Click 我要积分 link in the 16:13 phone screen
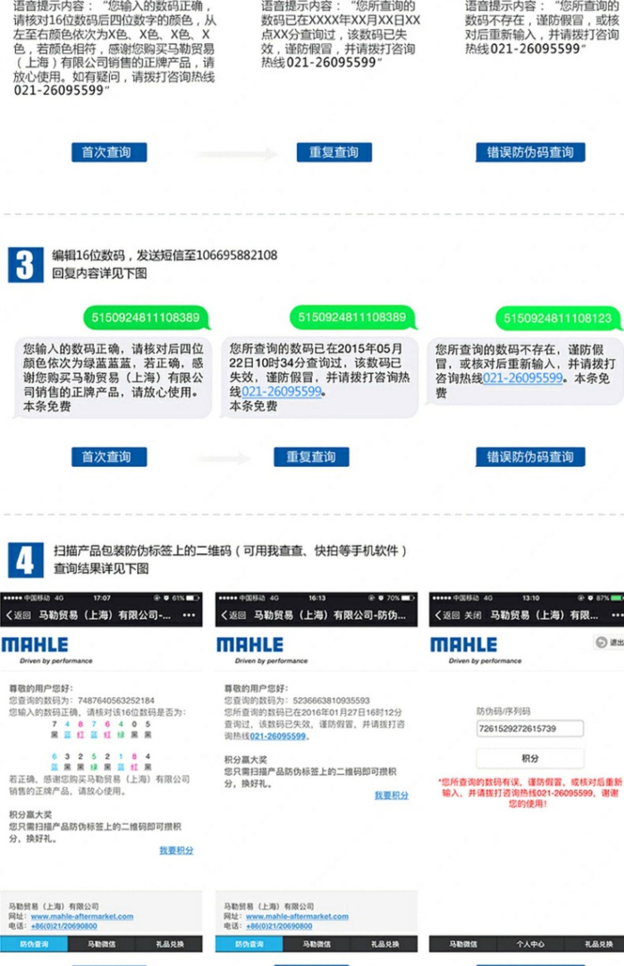Image resolution: width=624 pixels, height=966 pixels. [x=391, y=795]
